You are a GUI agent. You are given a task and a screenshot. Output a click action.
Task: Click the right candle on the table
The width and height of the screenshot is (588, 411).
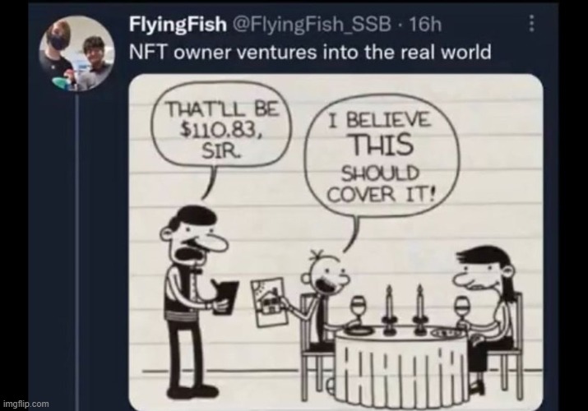pos(419,309)
